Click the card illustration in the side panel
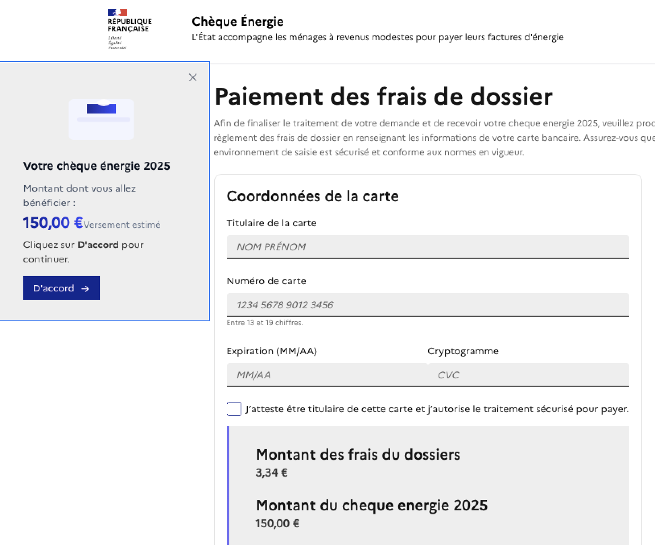The width and height of the screenshot is (655, 545). pos(101,119)
